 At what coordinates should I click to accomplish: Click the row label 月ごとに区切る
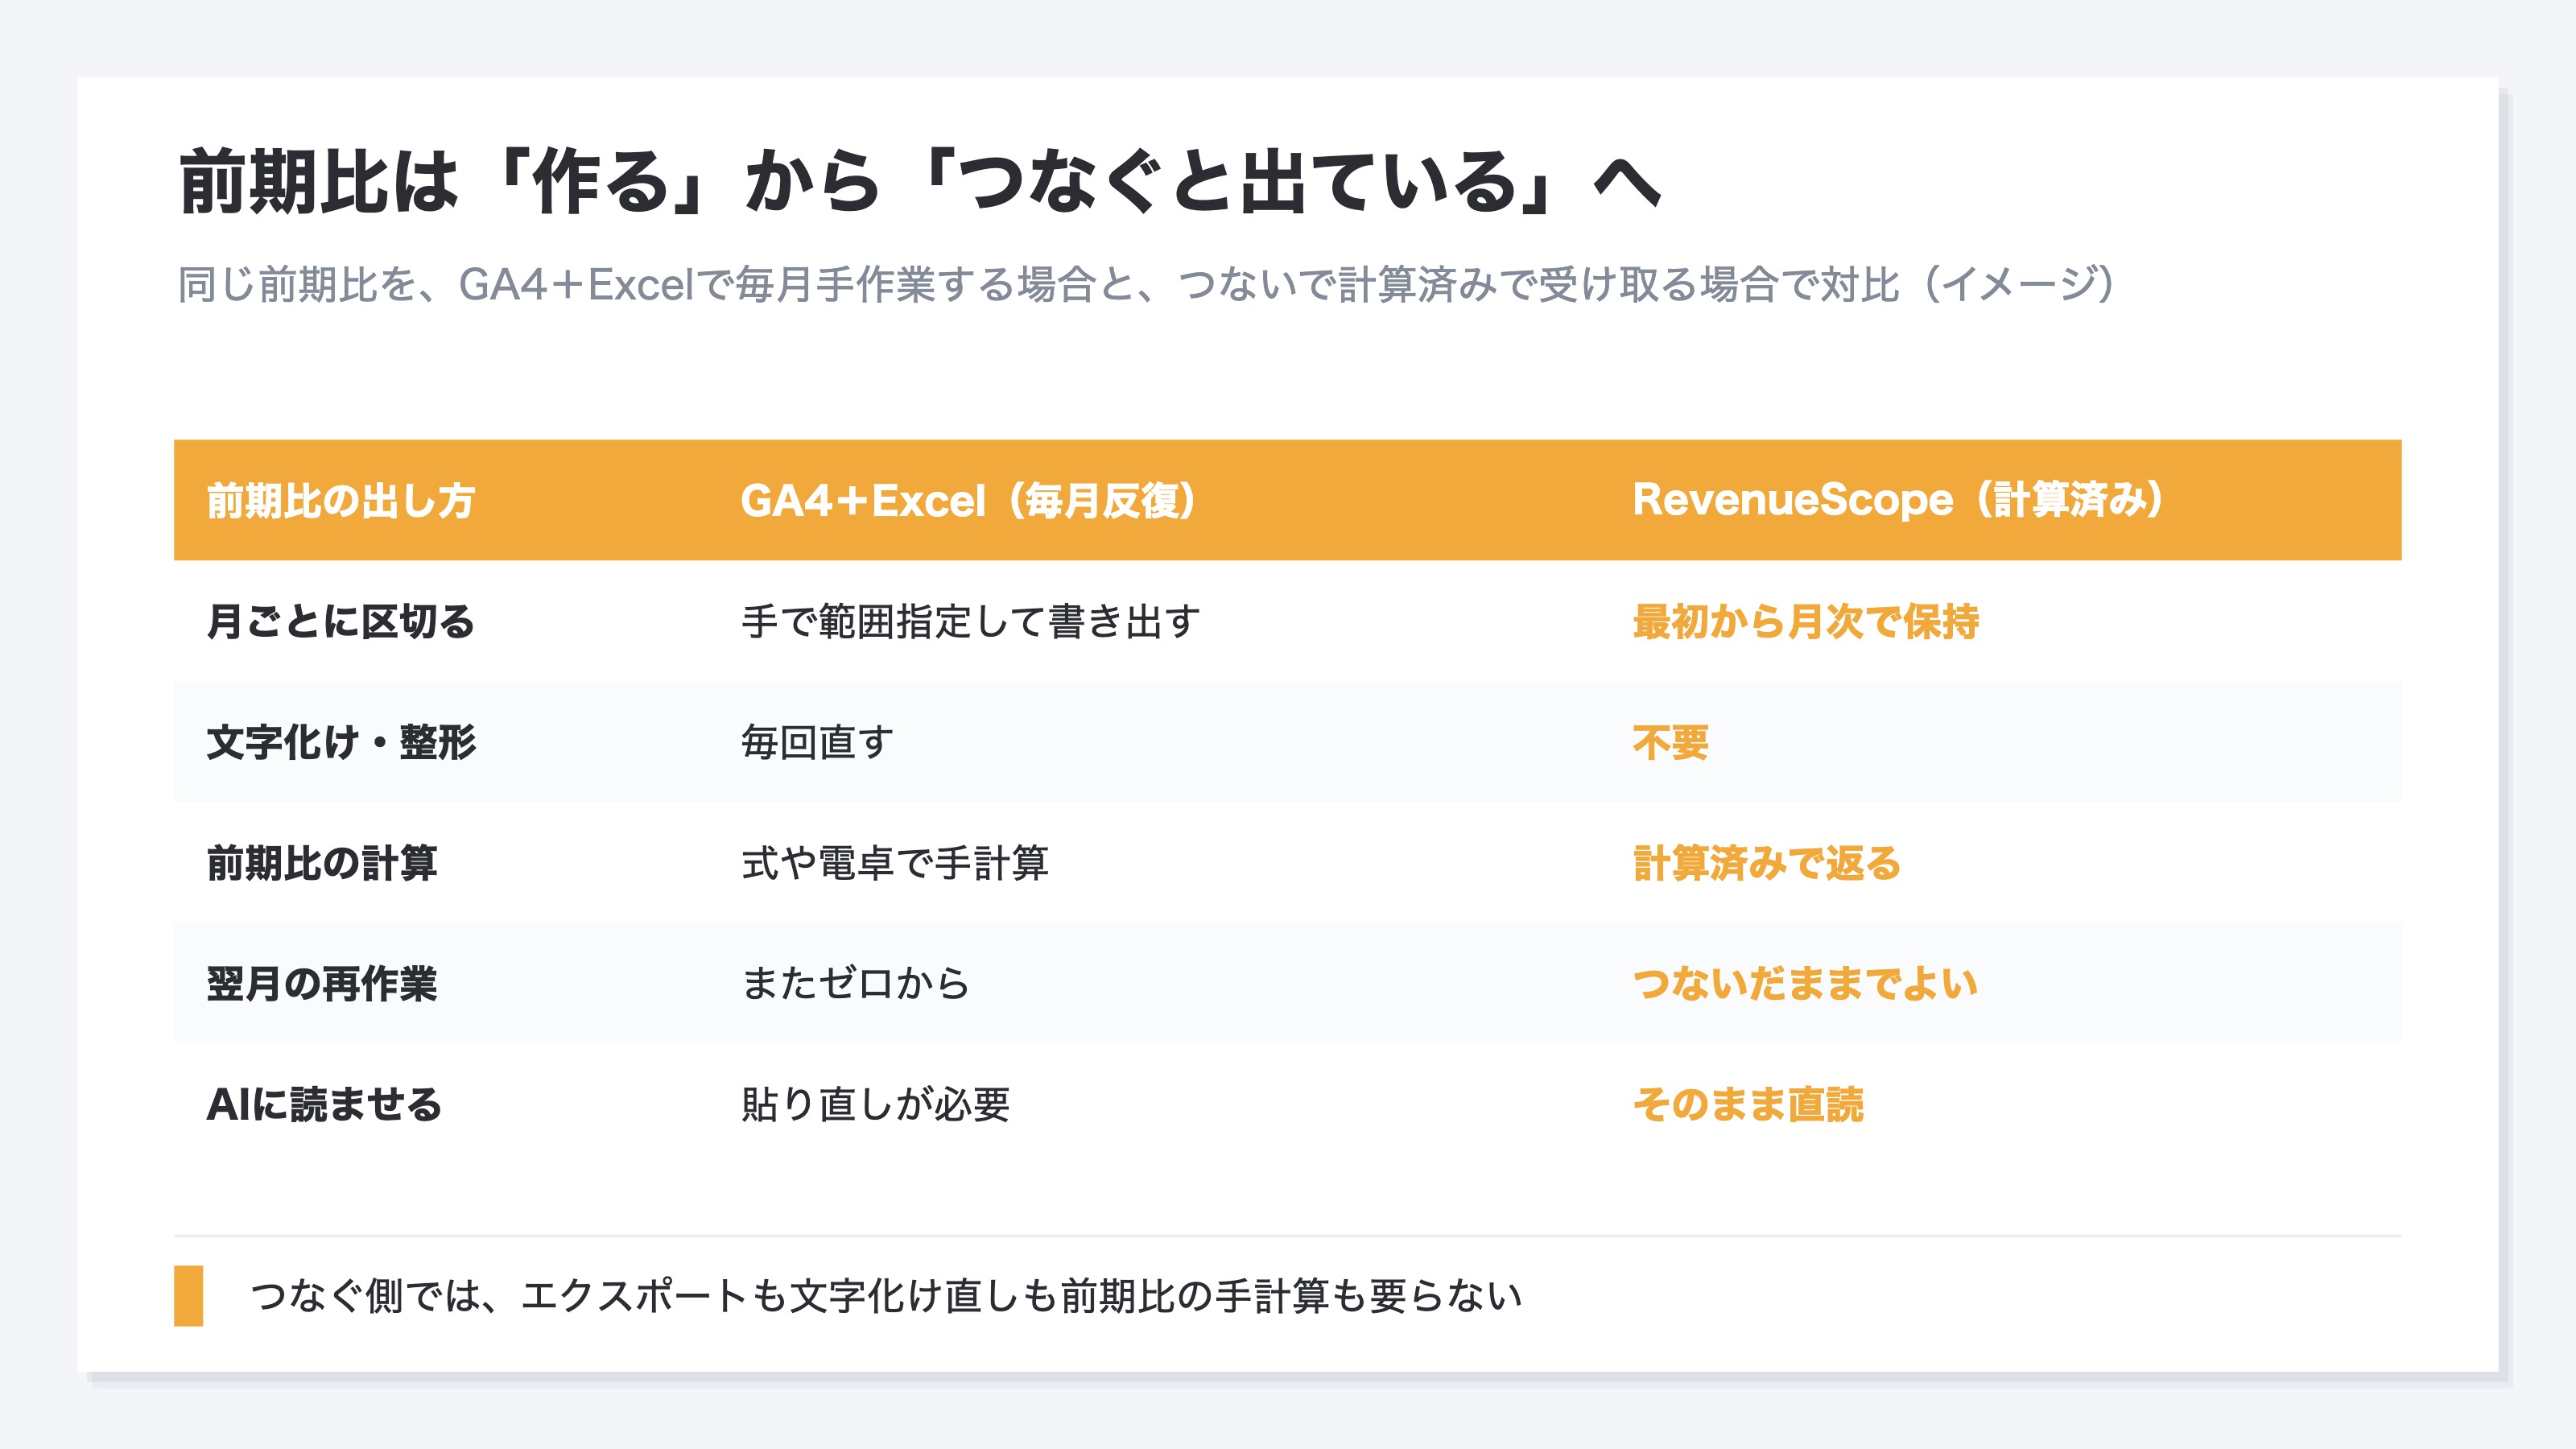point(341,621)
